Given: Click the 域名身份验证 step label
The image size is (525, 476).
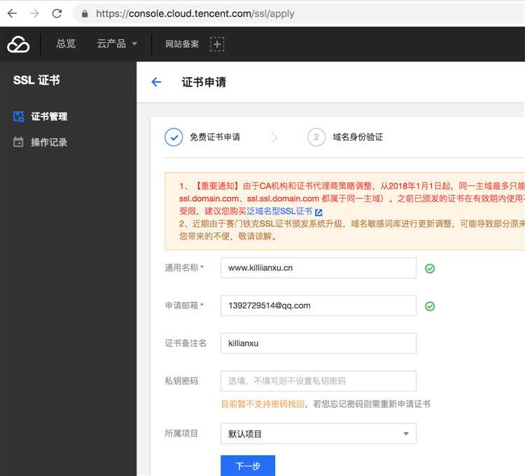Looking at the screenshot, I should point(358,137).
